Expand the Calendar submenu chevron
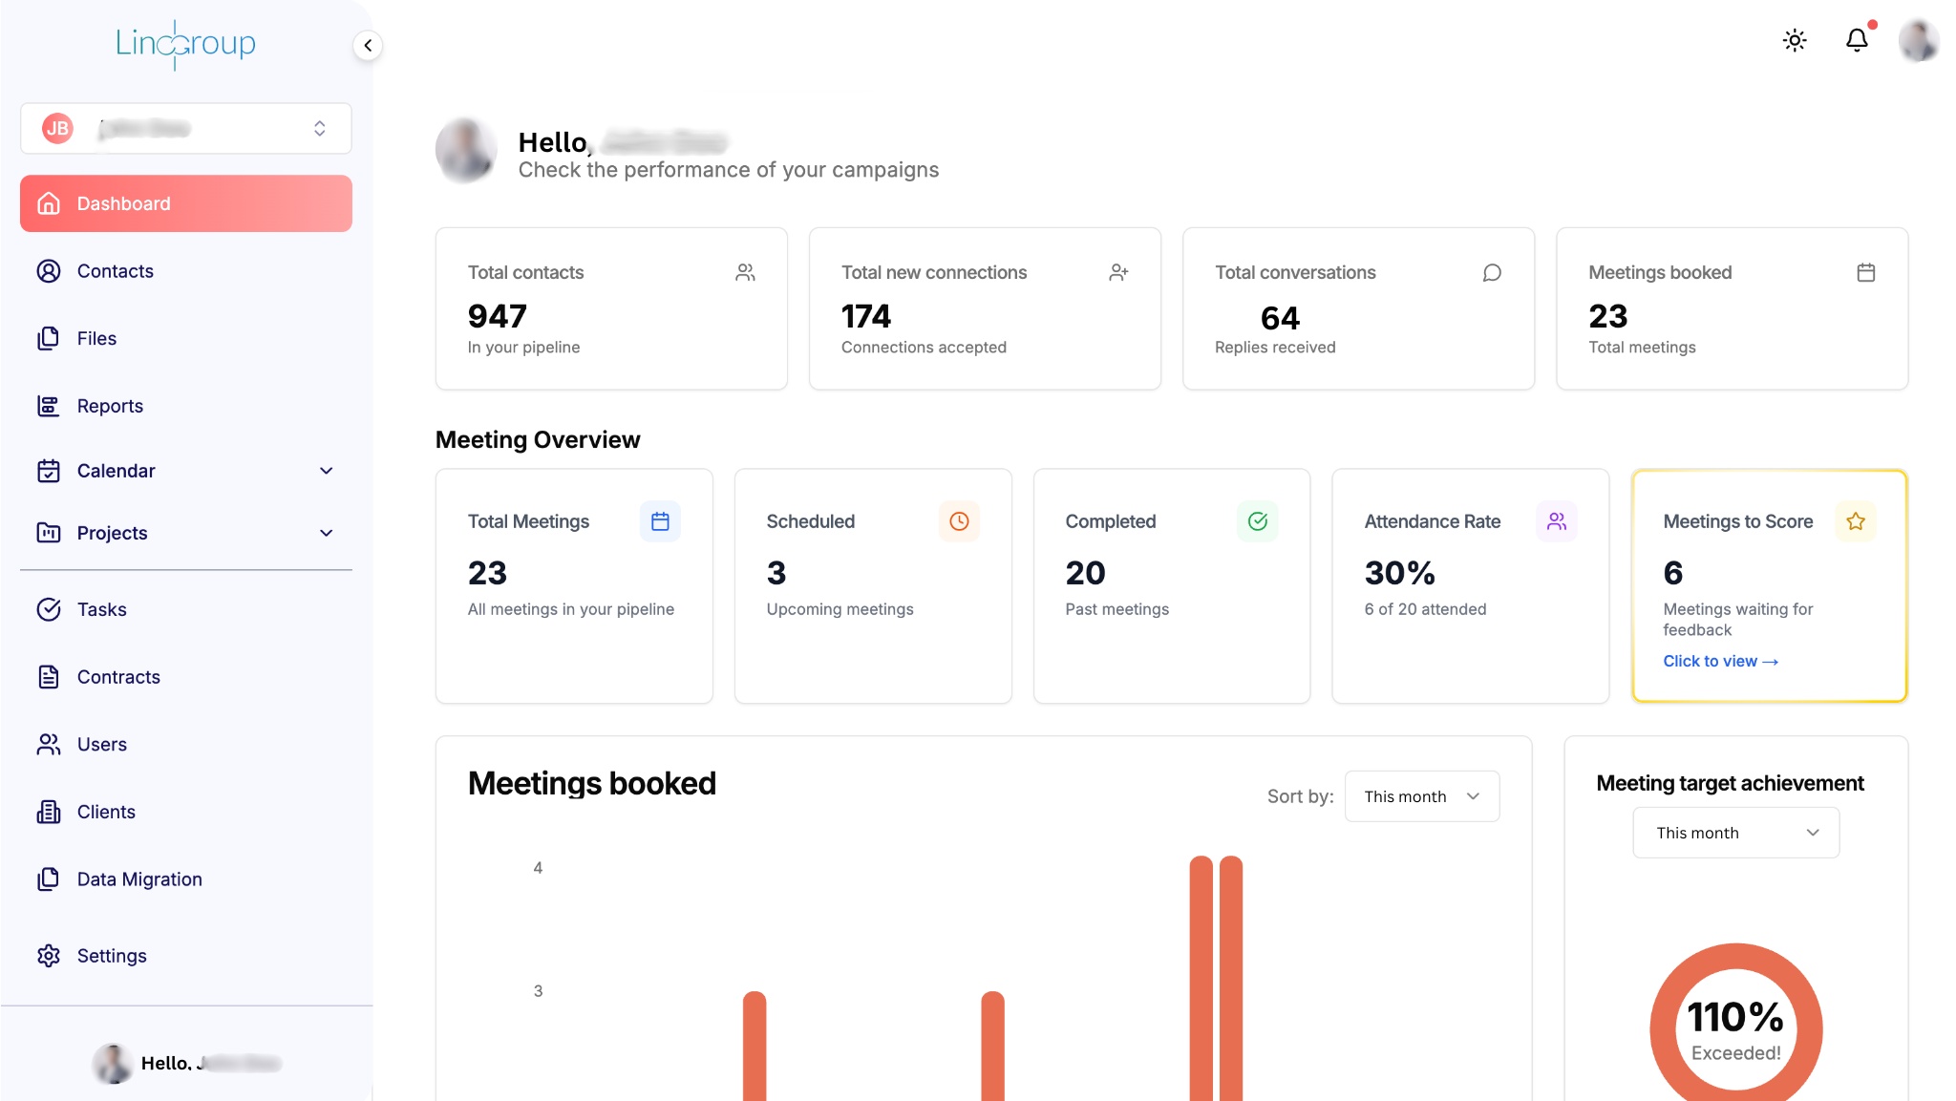1956x1101 pixels. (x=327, y=471)
